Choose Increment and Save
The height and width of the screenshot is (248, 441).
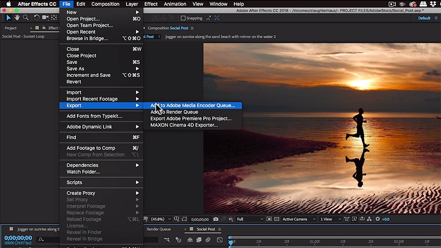point(101,75)
